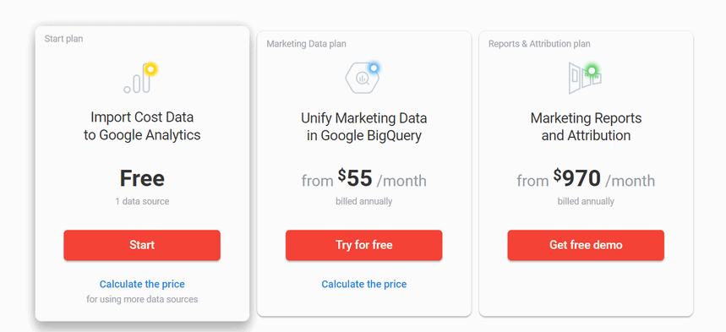Click the Try for free button
Screen dimensions: 726x332
(364, 245)
